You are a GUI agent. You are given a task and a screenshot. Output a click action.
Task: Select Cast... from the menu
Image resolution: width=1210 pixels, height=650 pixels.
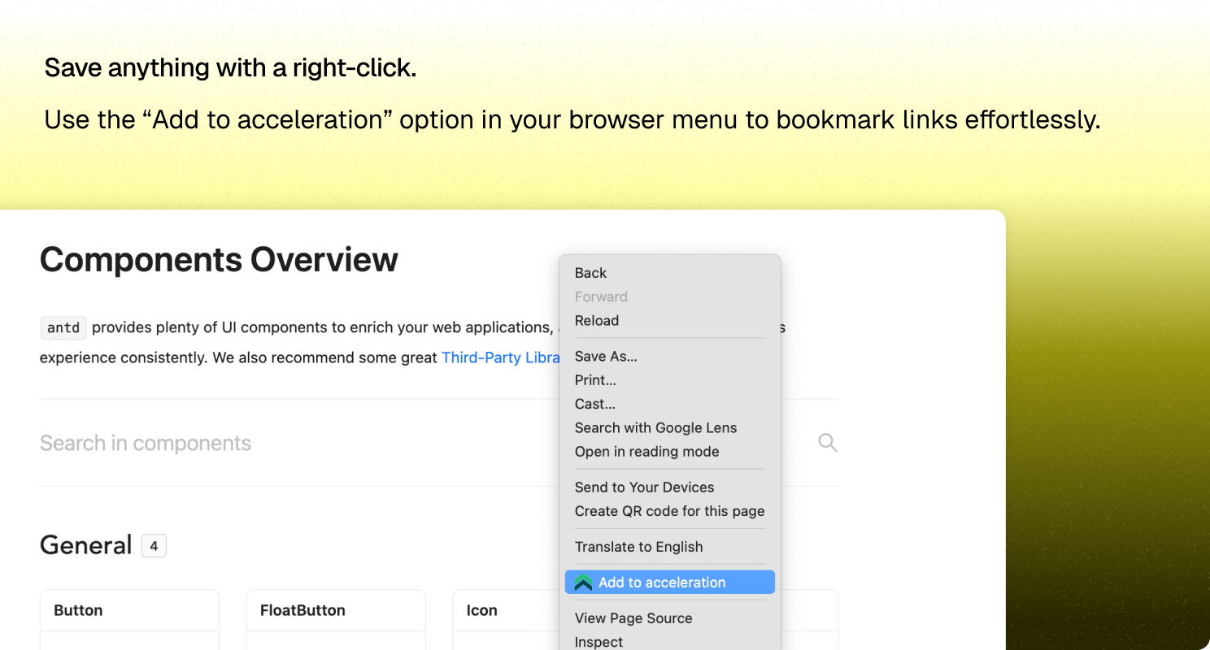594,404
